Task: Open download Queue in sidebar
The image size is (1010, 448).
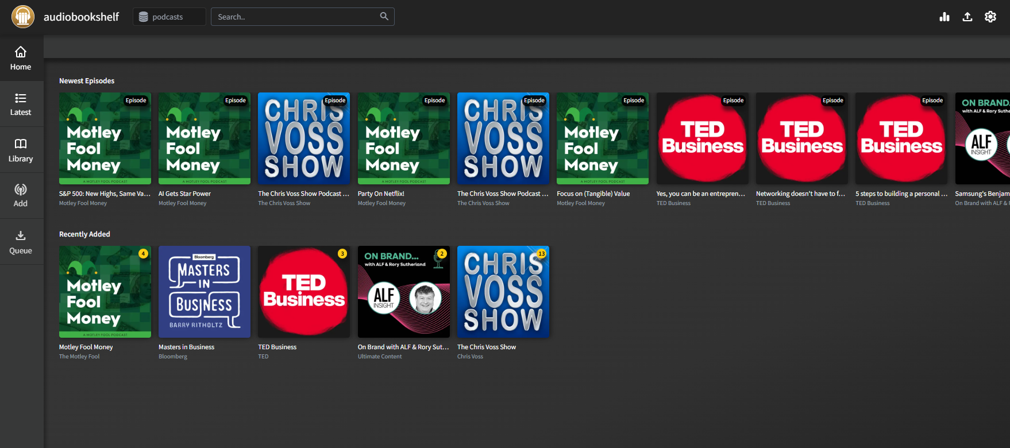Action: (x=21, y=242)
